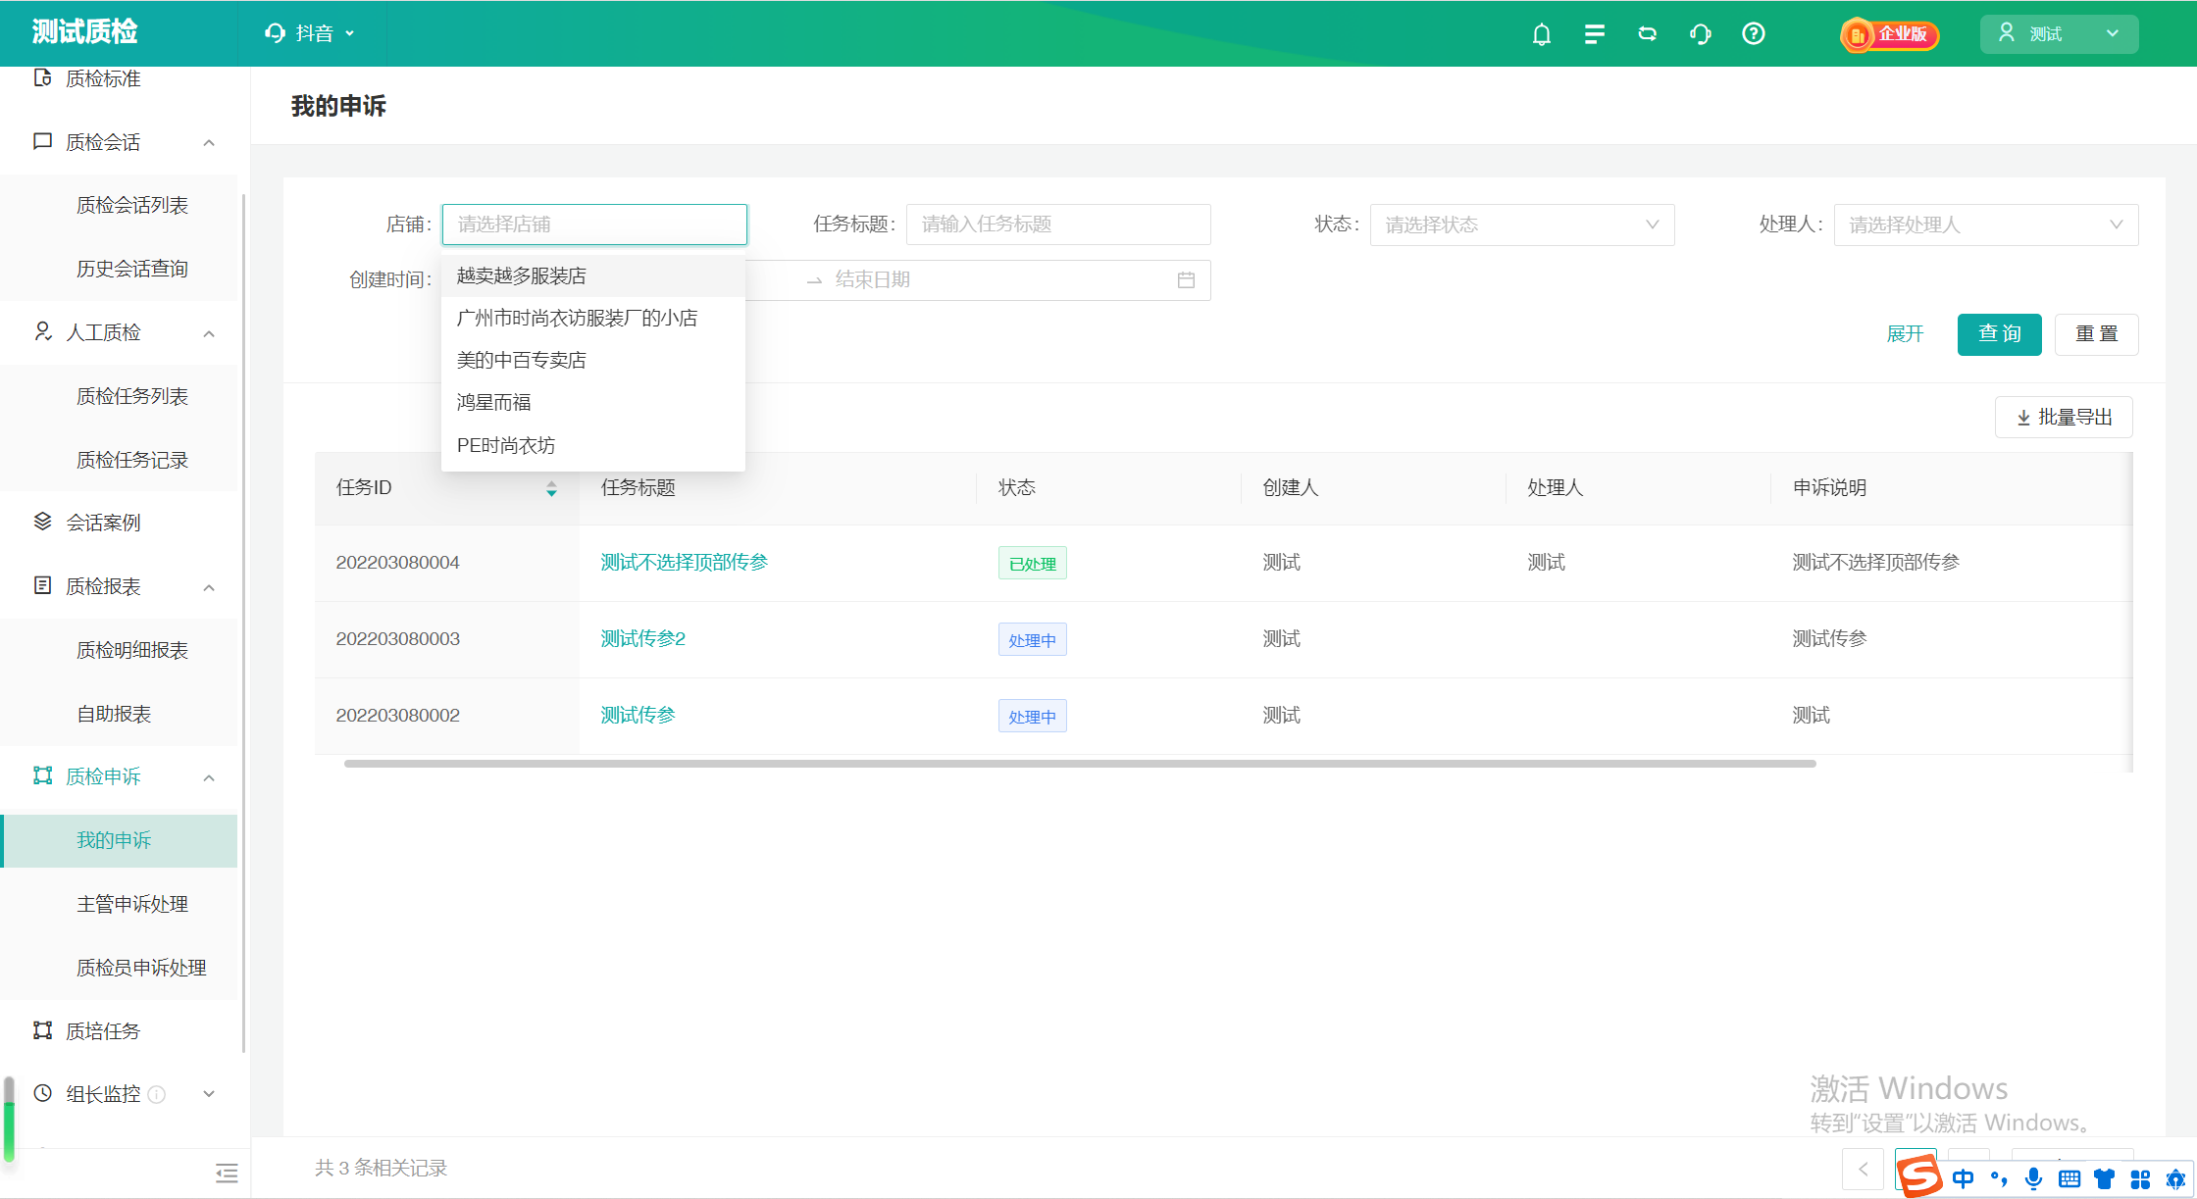Screen dimensions: 2197x1199
Task: Click the 质检报表 report icon
Action: click(42, 585)
